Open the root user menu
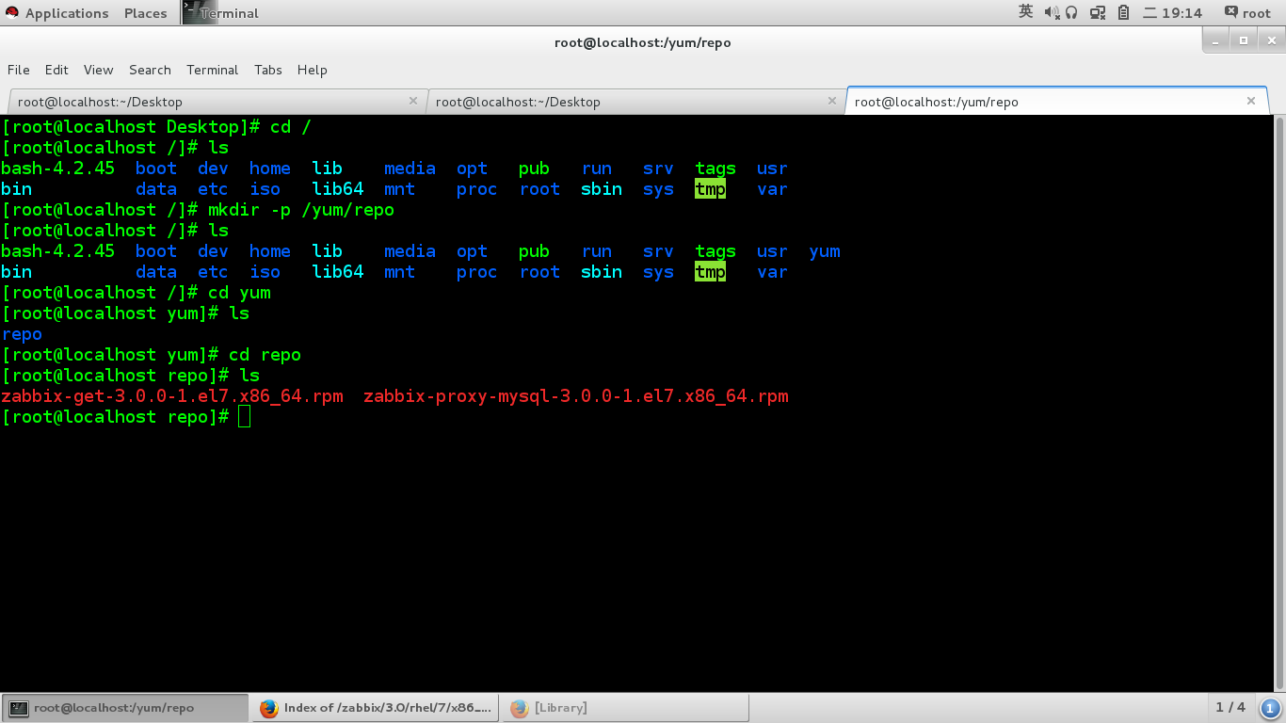Viewport: 1286px width, 723px height. (1247, 13)
